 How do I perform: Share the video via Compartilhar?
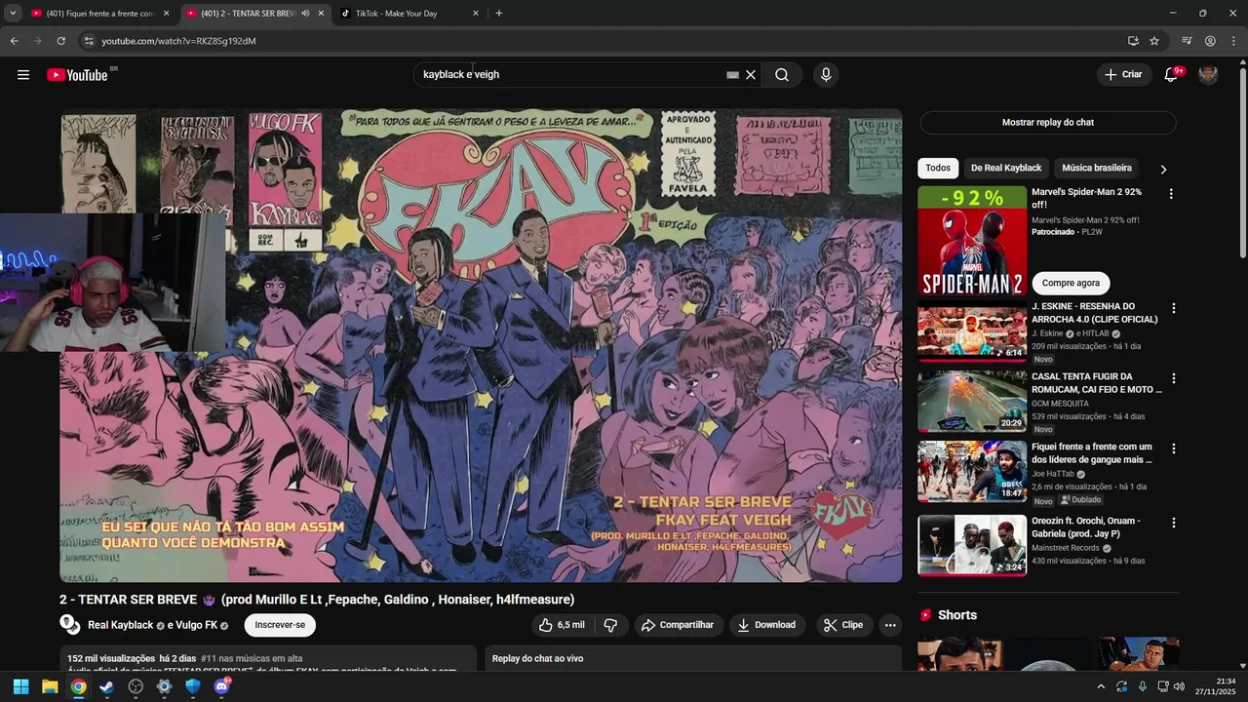(677, 625)
